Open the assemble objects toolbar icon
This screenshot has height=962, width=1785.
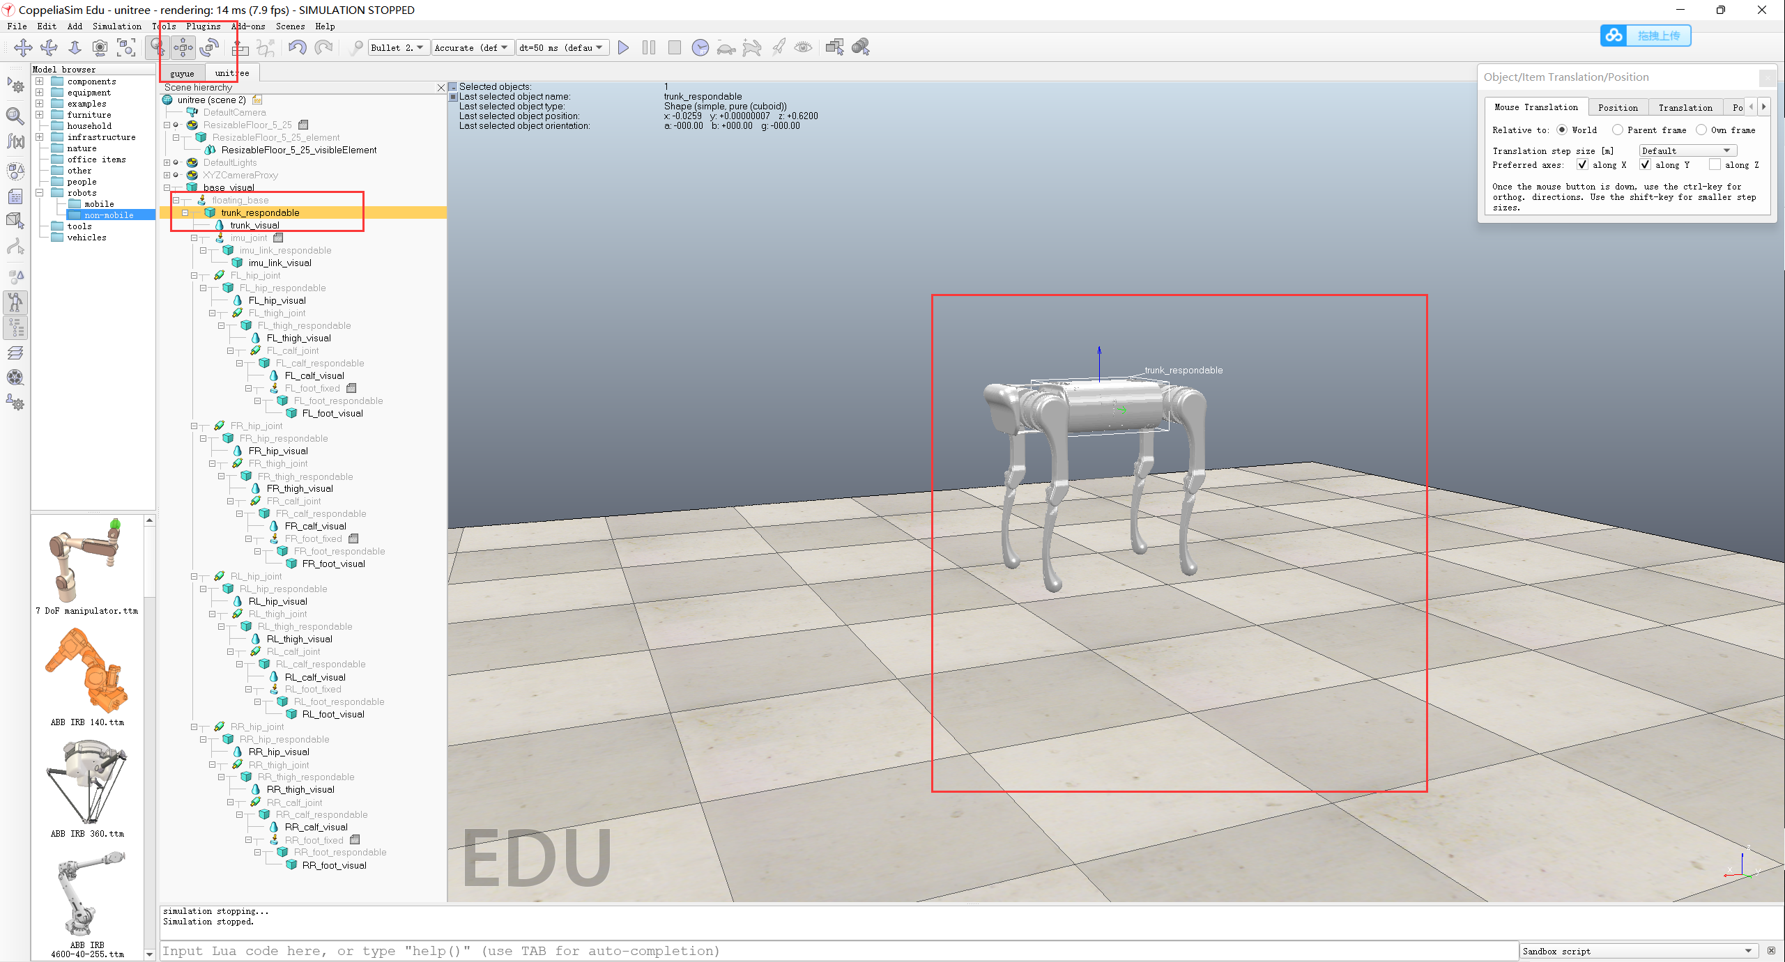coord(240,47)
